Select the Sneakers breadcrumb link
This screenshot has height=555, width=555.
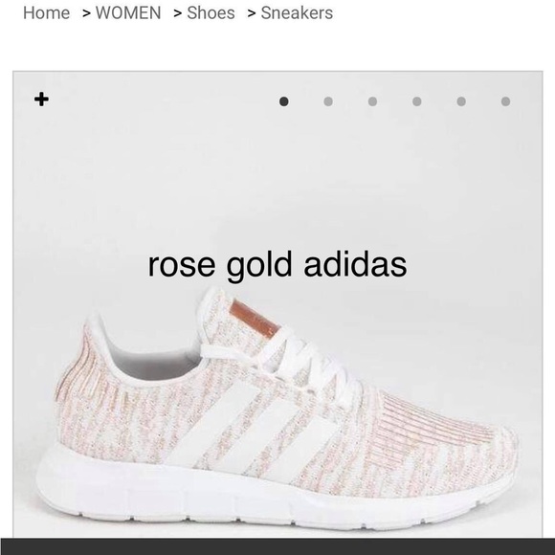coord(297,13)
